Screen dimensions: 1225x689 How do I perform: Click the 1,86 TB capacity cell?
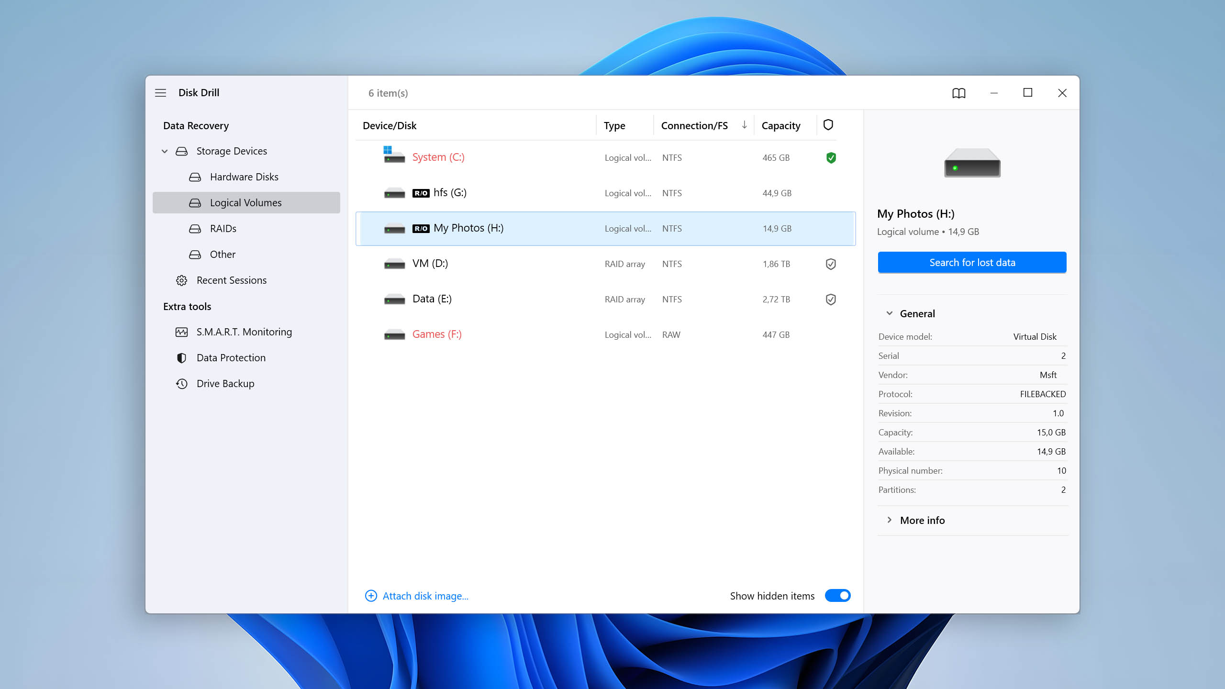pyautogui.click(x=776, y=264)
